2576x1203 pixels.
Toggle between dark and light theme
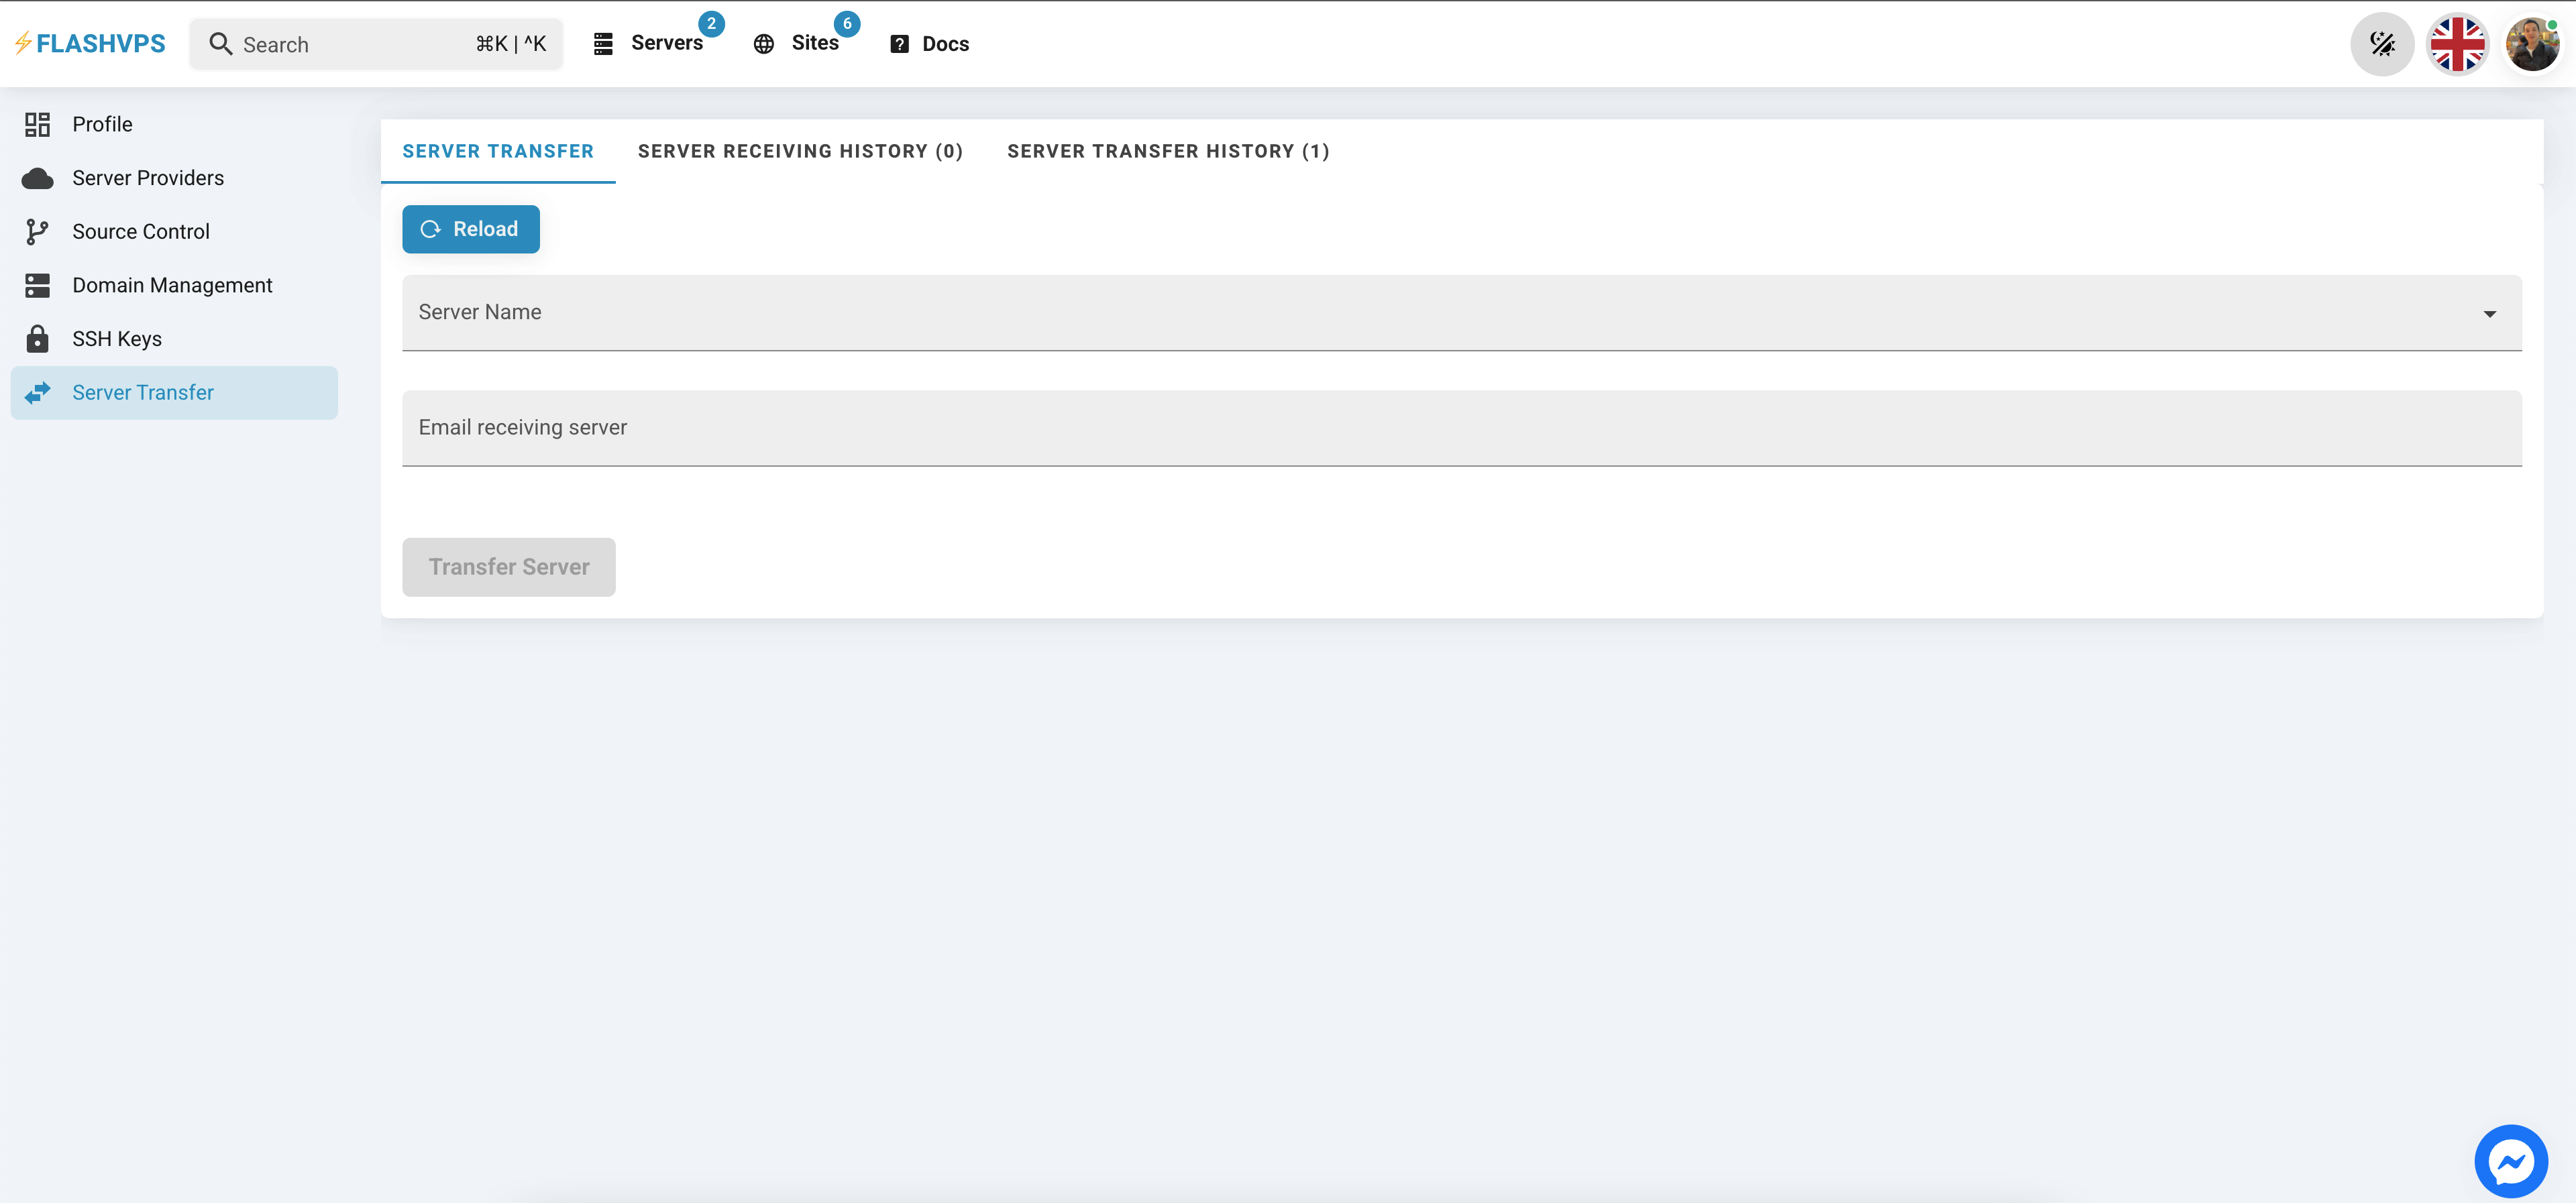pyautogui.click(x=2383, y=43)
